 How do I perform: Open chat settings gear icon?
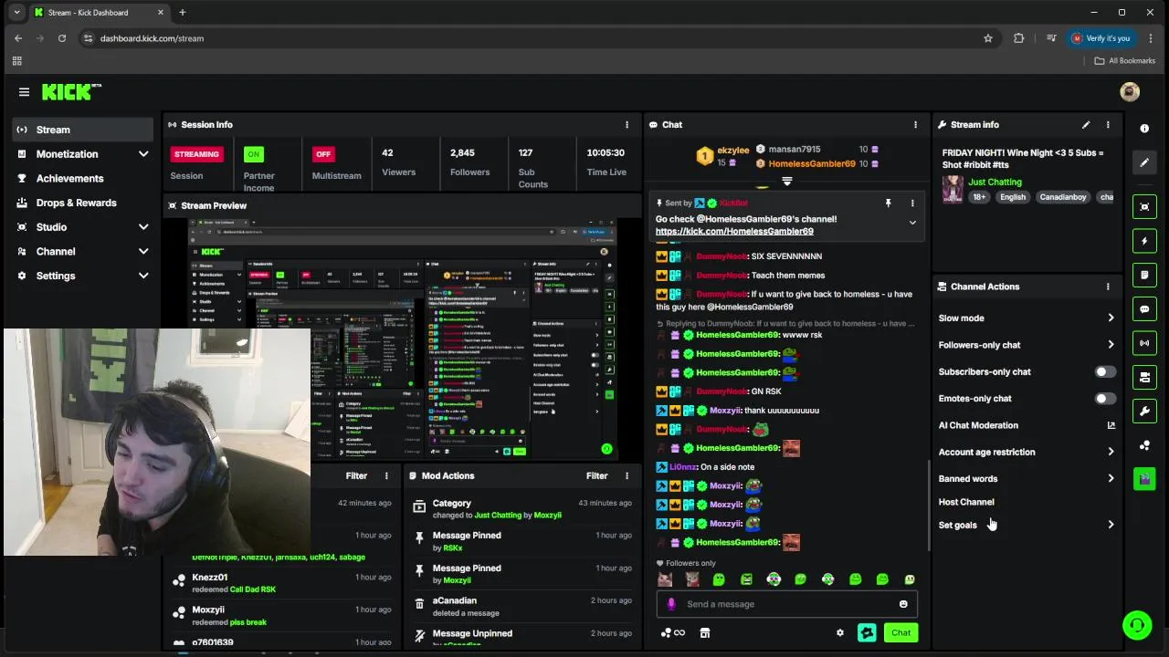pos(840,633)
